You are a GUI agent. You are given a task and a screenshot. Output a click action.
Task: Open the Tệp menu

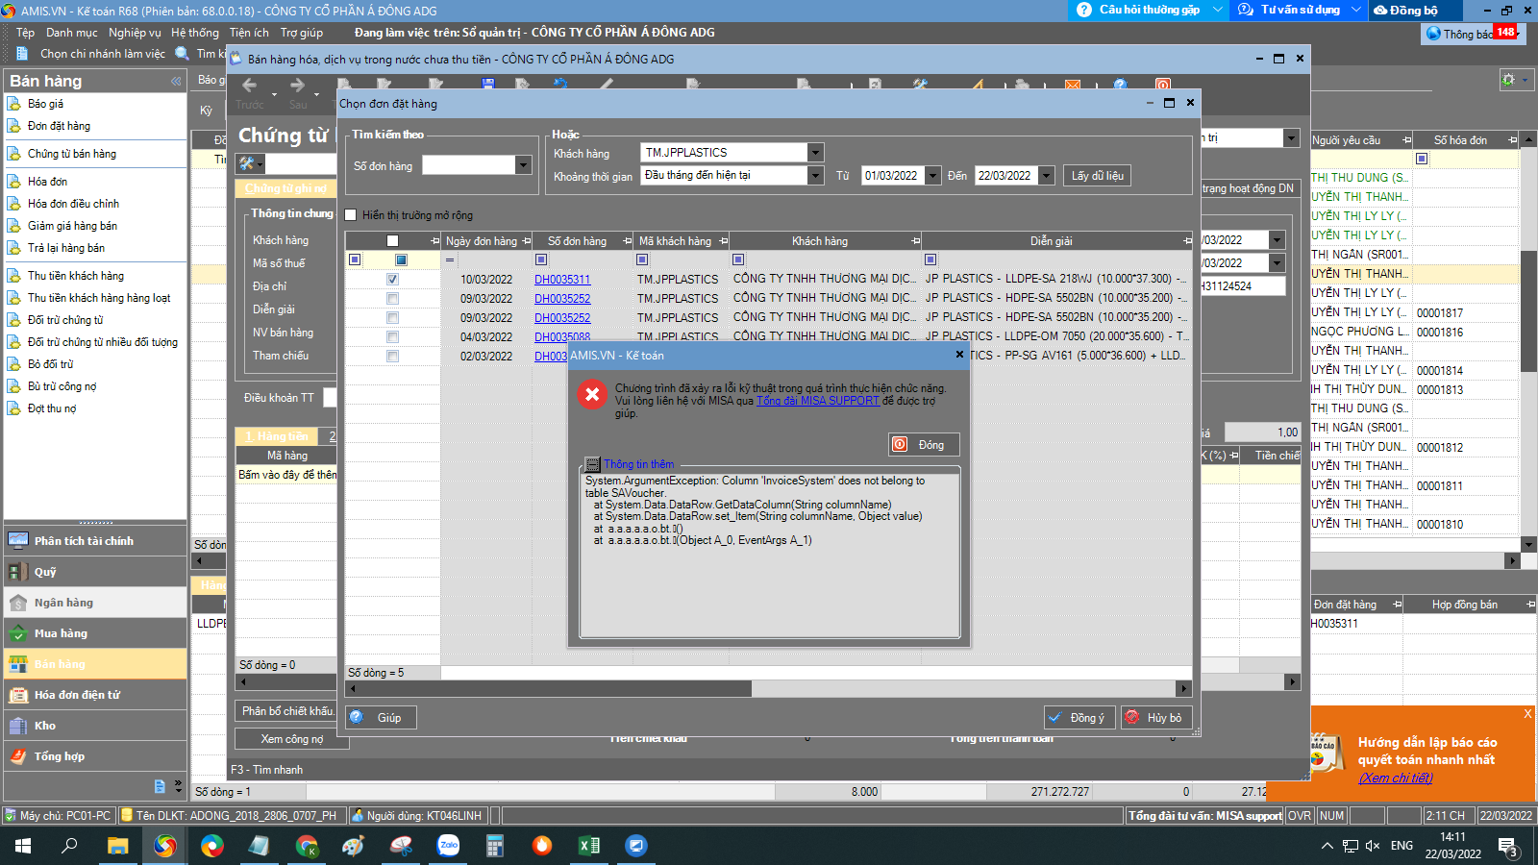25,33
